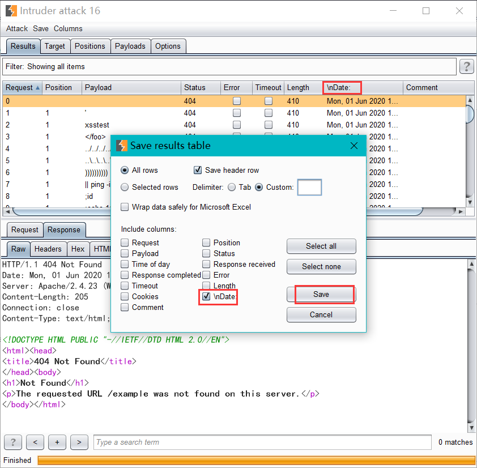Viewport: 477px width, 468px height.
Task: Open the Attack menu
Action: 17,28
